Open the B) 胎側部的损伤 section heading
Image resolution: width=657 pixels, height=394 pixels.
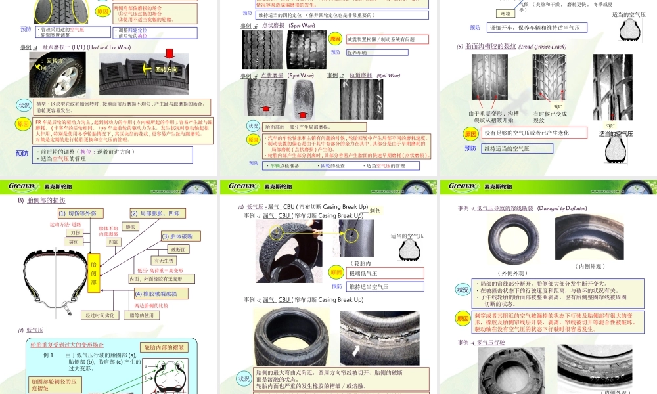pos(42,199)
